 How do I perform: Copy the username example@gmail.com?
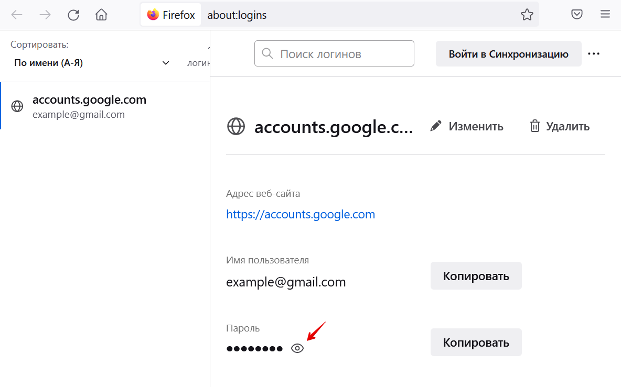click(476, 276)
